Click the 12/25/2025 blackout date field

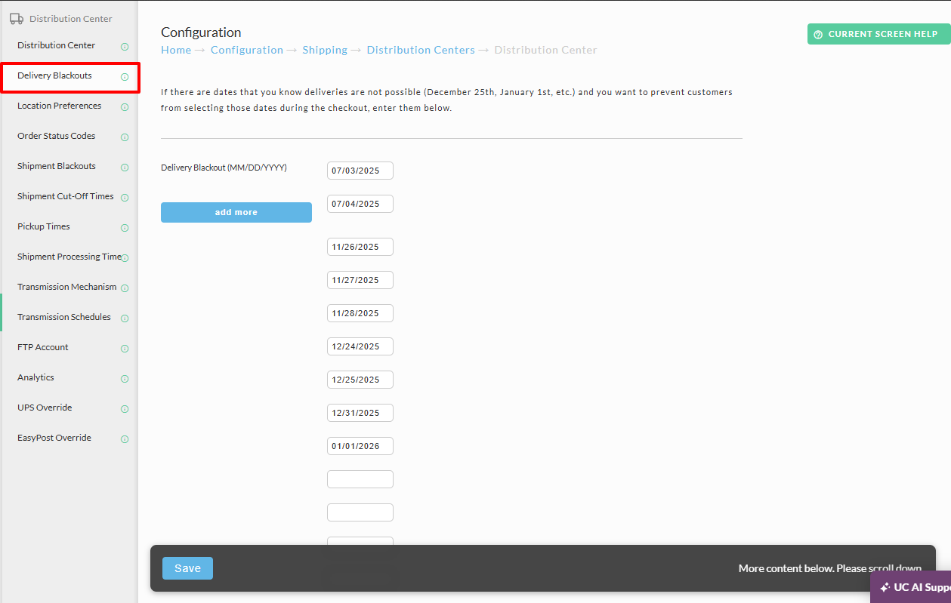click(x=360, y=380)
